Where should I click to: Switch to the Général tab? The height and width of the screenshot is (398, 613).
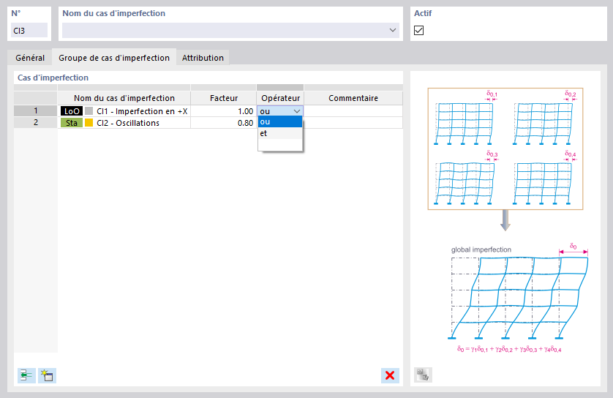click(30, 58)
